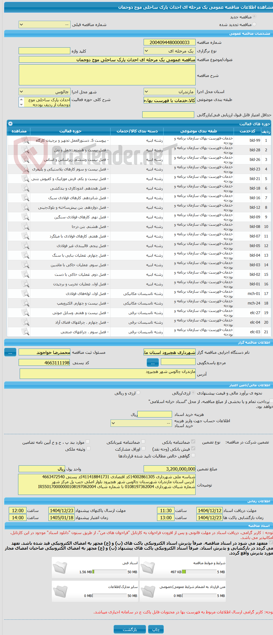This screenshot has width=273, height=635.
Task: Toggle the وثیقه ملکی checkbox
Action: [x=88, y=448]
